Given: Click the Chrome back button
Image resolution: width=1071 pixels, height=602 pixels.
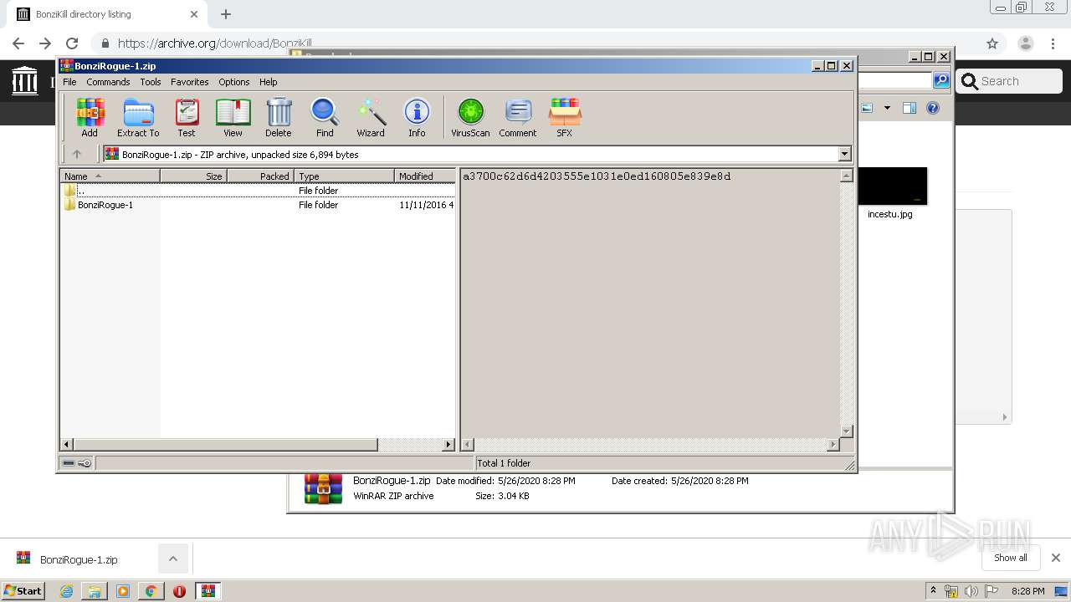Looking at the screenshot, I should (x=18, y=43).
